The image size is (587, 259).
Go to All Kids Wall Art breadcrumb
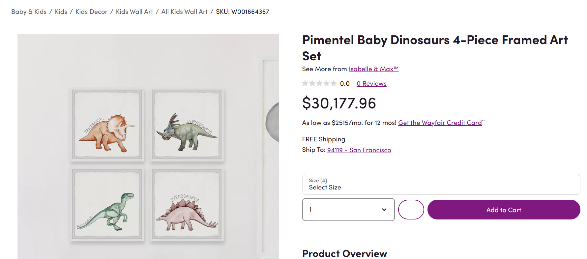pyautogui.click(x=184, y=12)
